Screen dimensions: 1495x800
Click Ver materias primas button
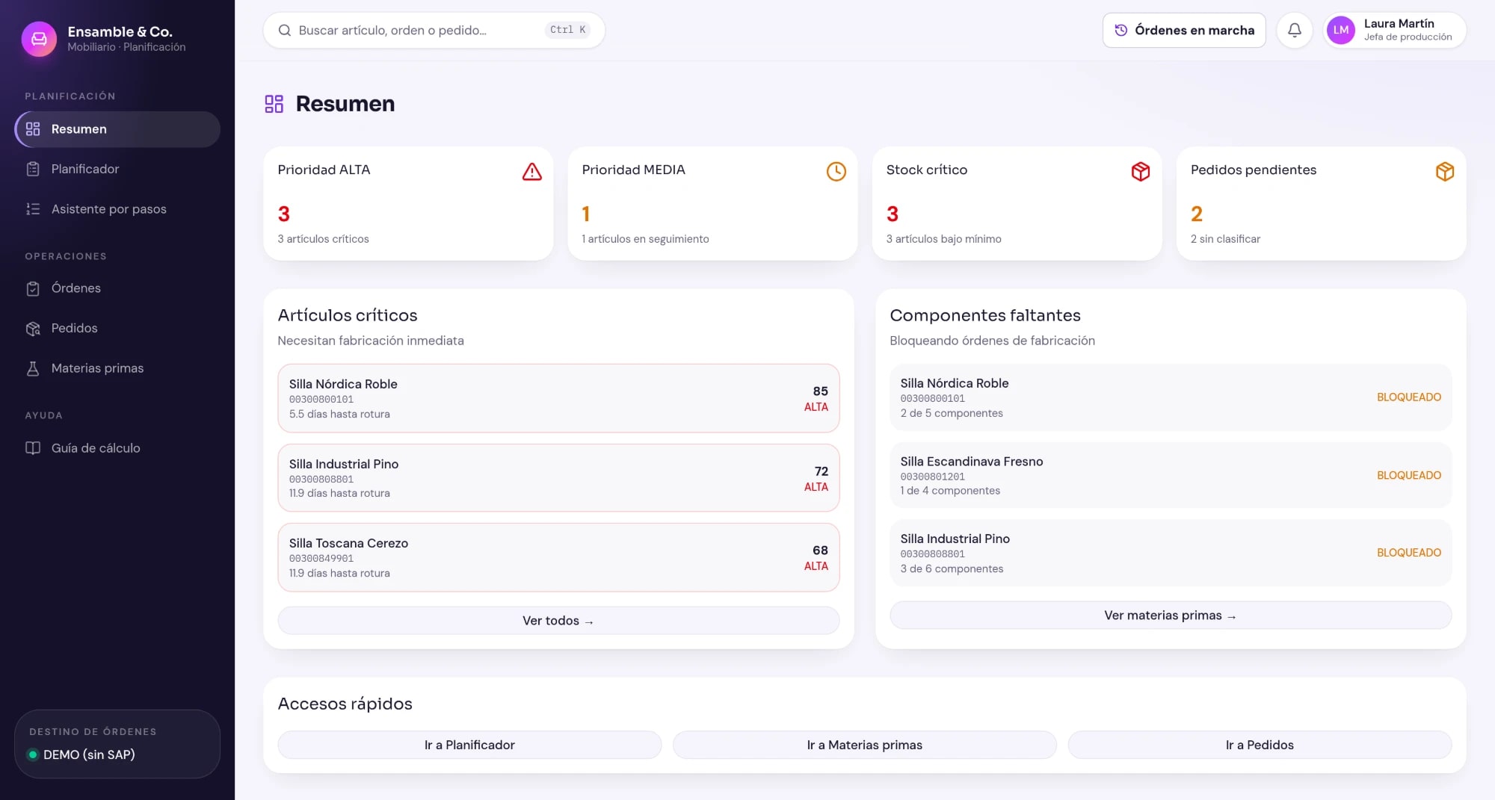pos(1171,615)
